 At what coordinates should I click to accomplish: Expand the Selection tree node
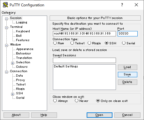click(x=13, y=63)
